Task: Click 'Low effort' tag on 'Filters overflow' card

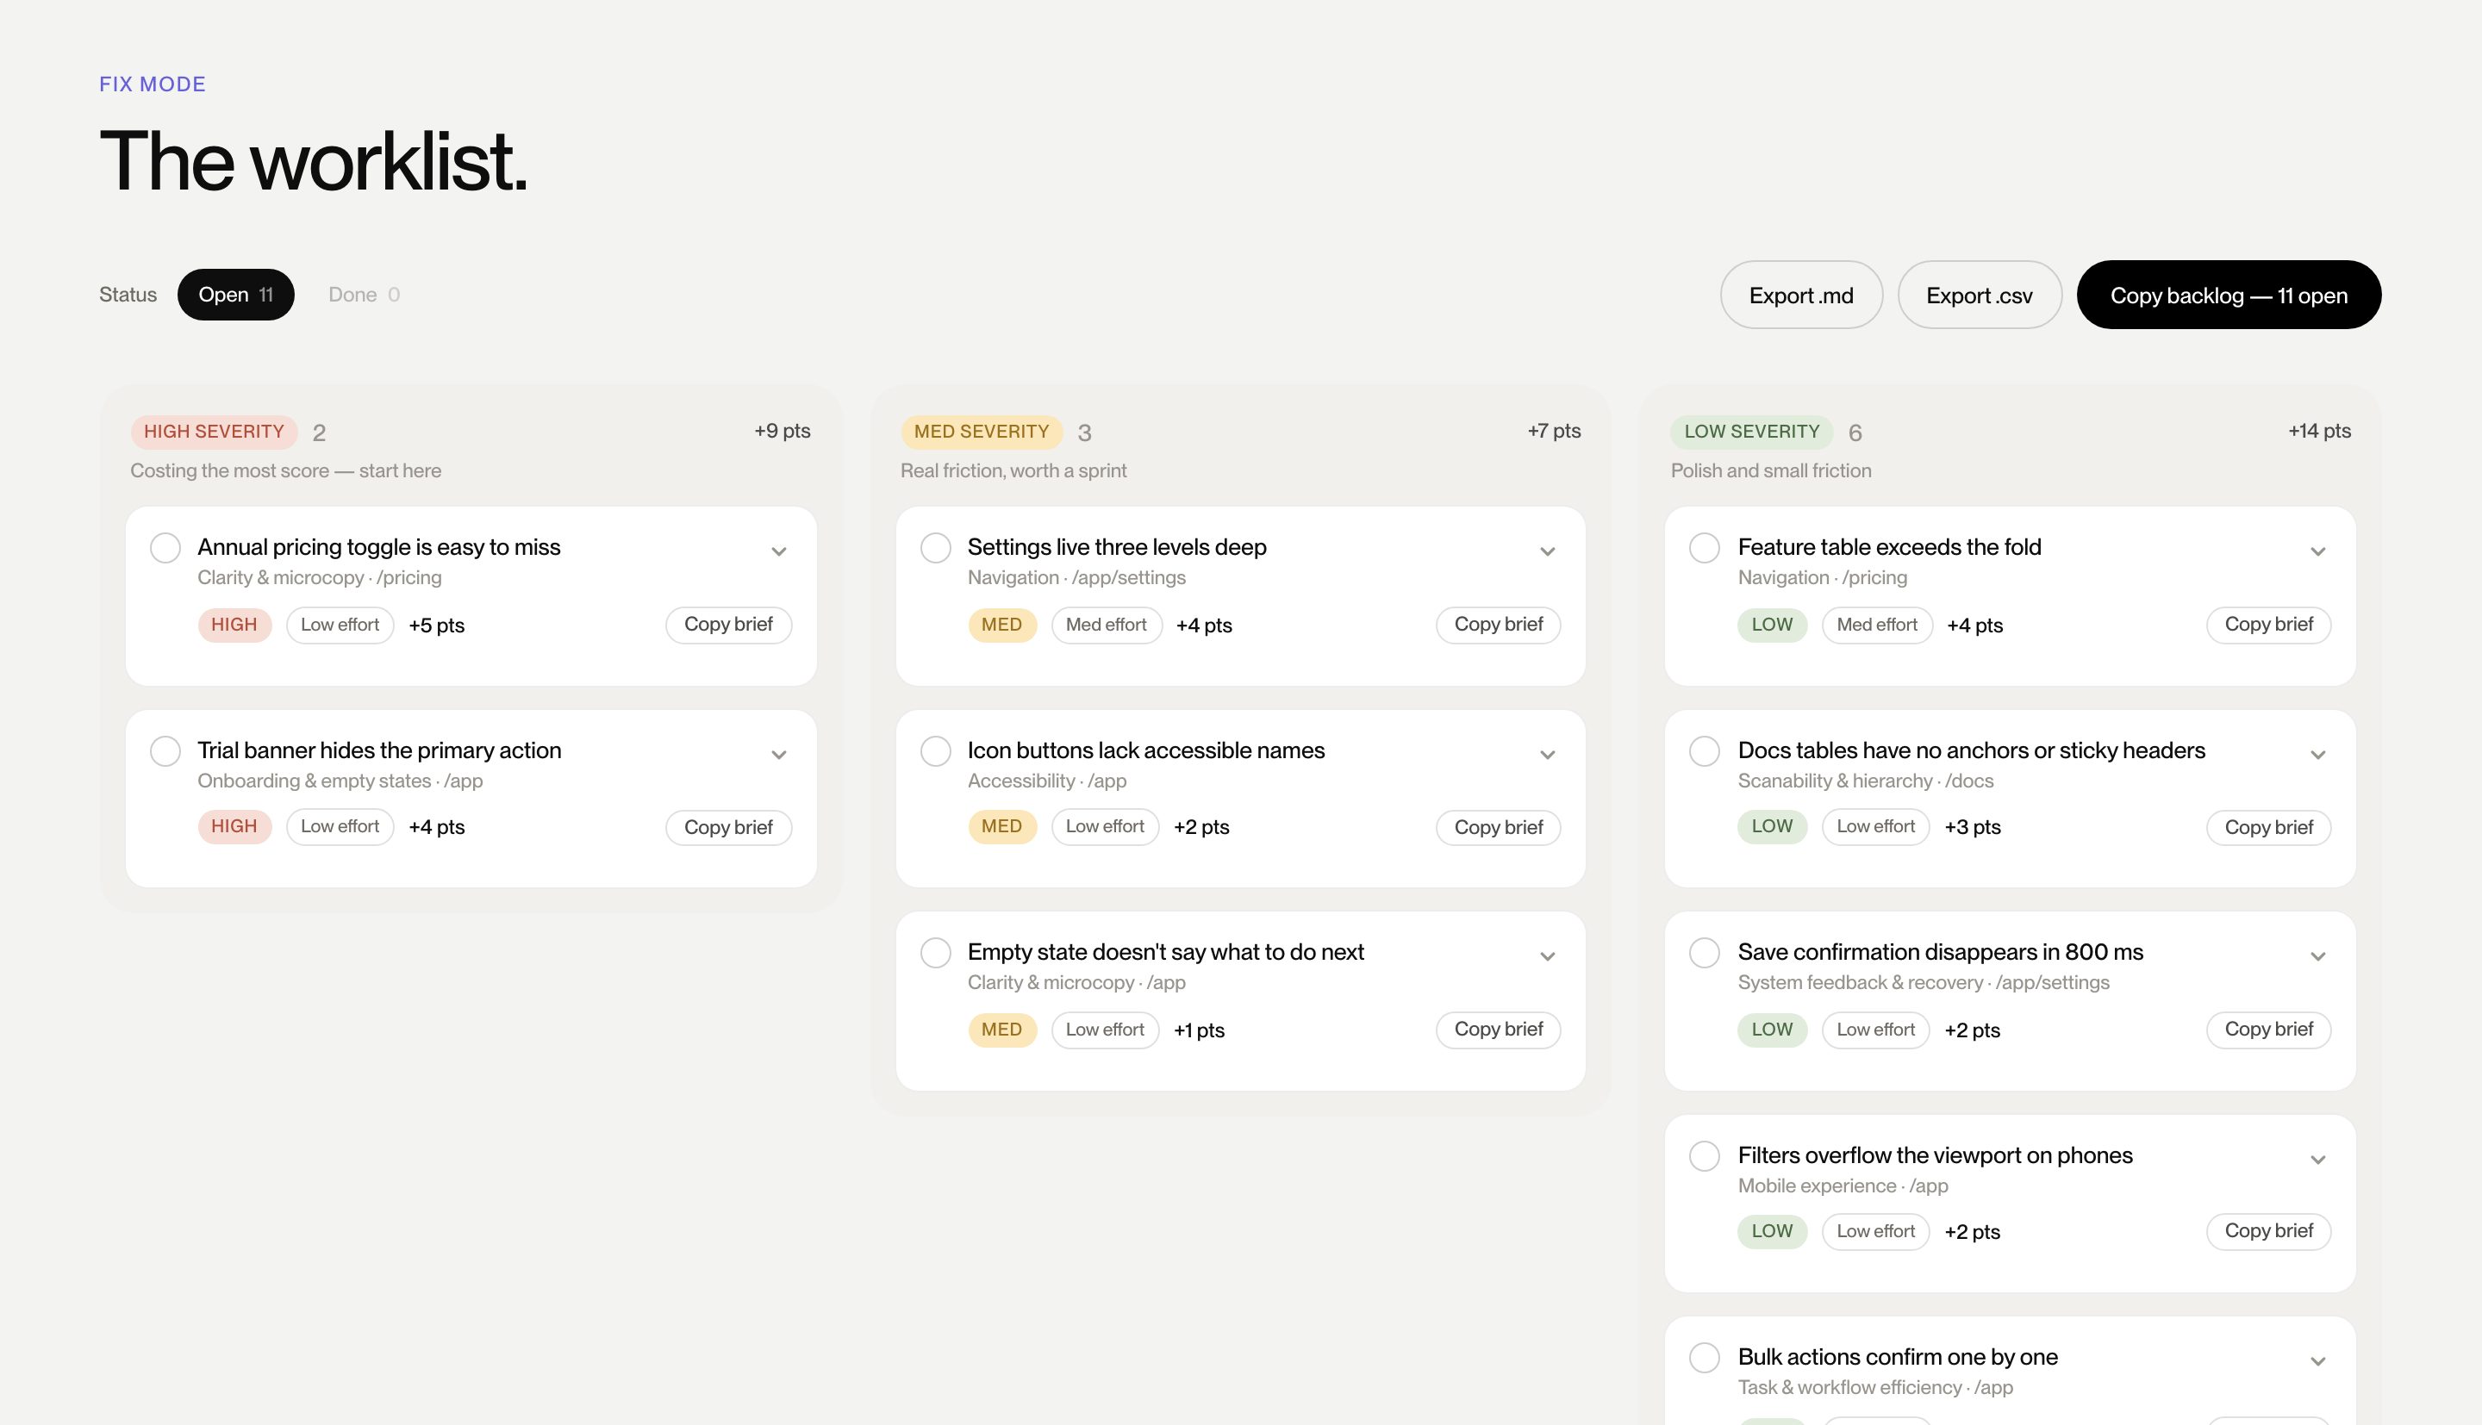Action: pos(1875,1231)
